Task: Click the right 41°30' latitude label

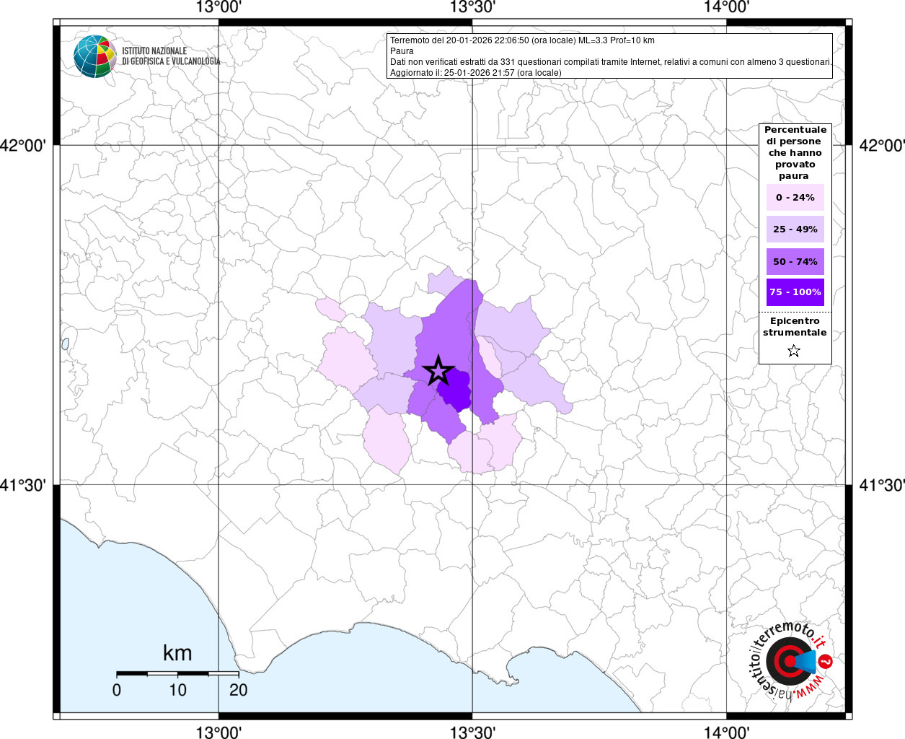Action: (x=882, y=486)
